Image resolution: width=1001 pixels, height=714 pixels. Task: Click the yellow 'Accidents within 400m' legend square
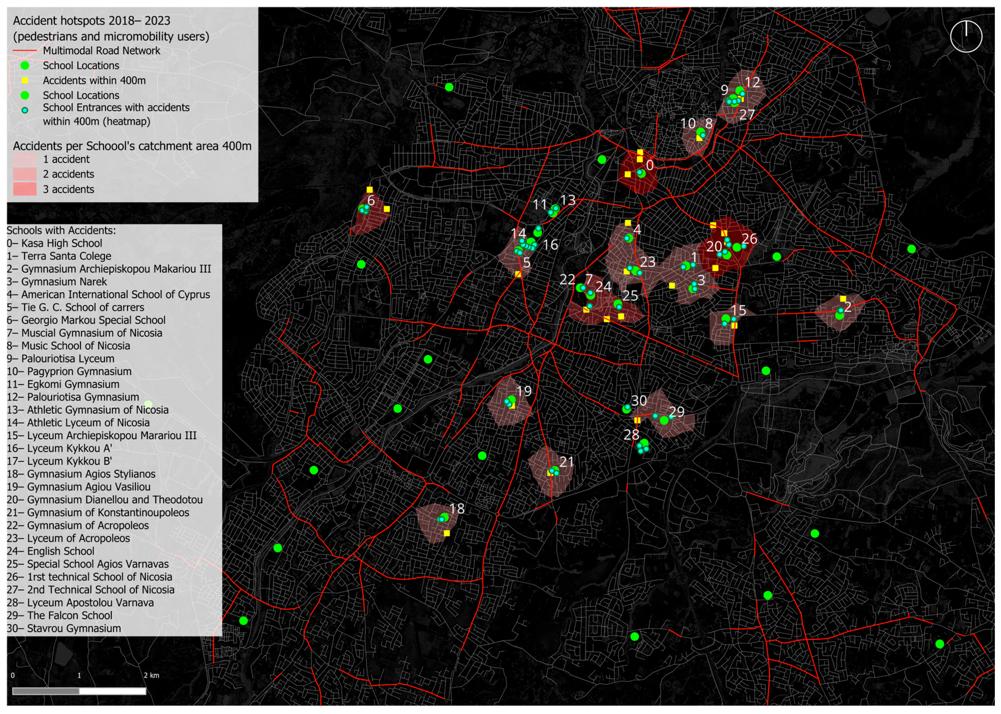tap(25, 81)
